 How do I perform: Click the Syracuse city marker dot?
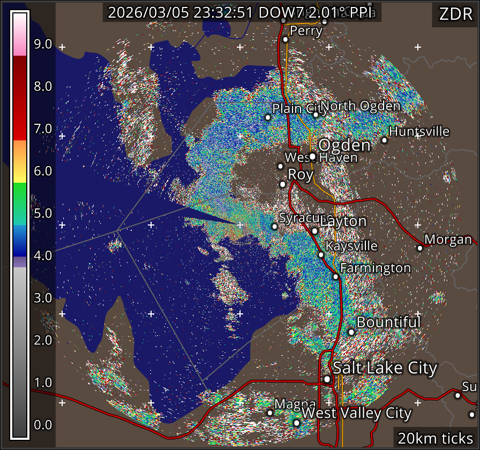click(274, 226)
